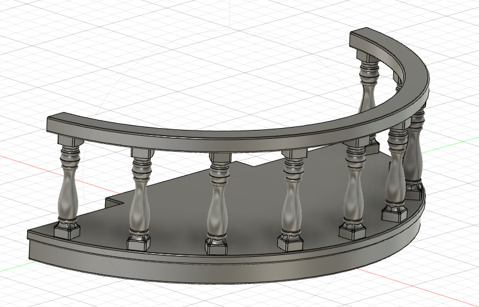The height and width of the screenshot is (307, 479).
Task: Click the handrail's upper right end
Action: click(x=362, y=35)
